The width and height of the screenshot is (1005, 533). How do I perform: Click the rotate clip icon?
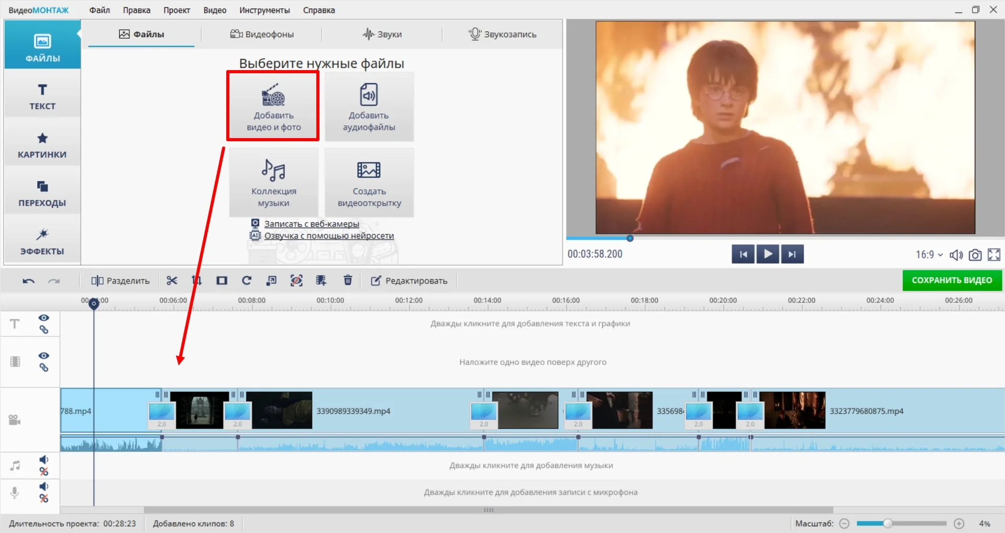(x=247, y=280)
